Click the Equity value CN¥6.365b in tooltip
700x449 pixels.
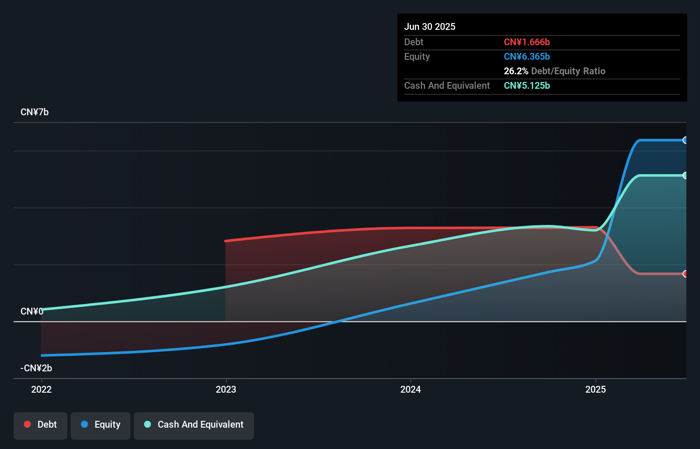(x=527, y=56)
